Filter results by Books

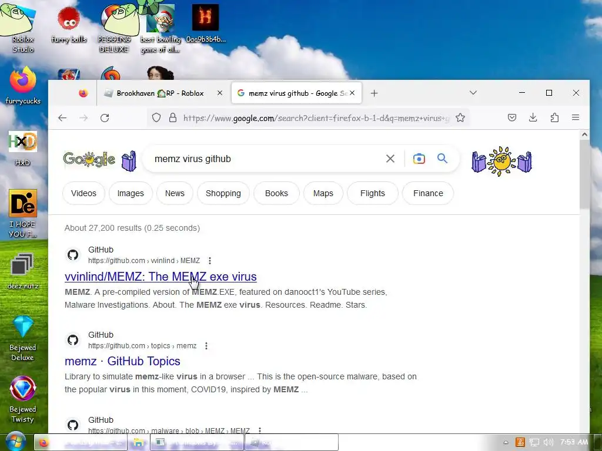[276, 193]
